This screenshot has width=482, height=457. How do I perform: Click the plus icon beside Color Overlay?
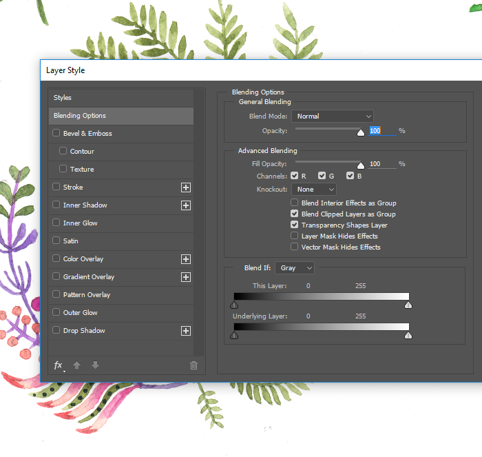click(185, 259)
